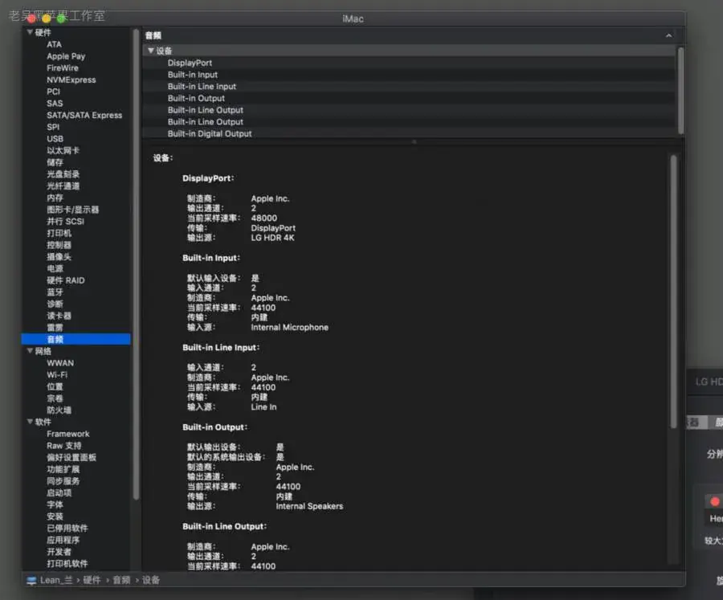Click the sidebar vertical scrollbar

coord(136,264)
